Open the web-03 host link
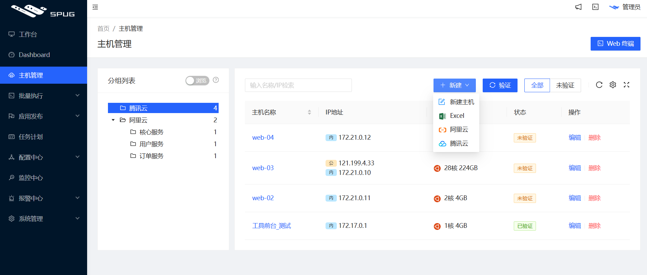This screenshot has width=647, height=275. [x=263, y=168]
